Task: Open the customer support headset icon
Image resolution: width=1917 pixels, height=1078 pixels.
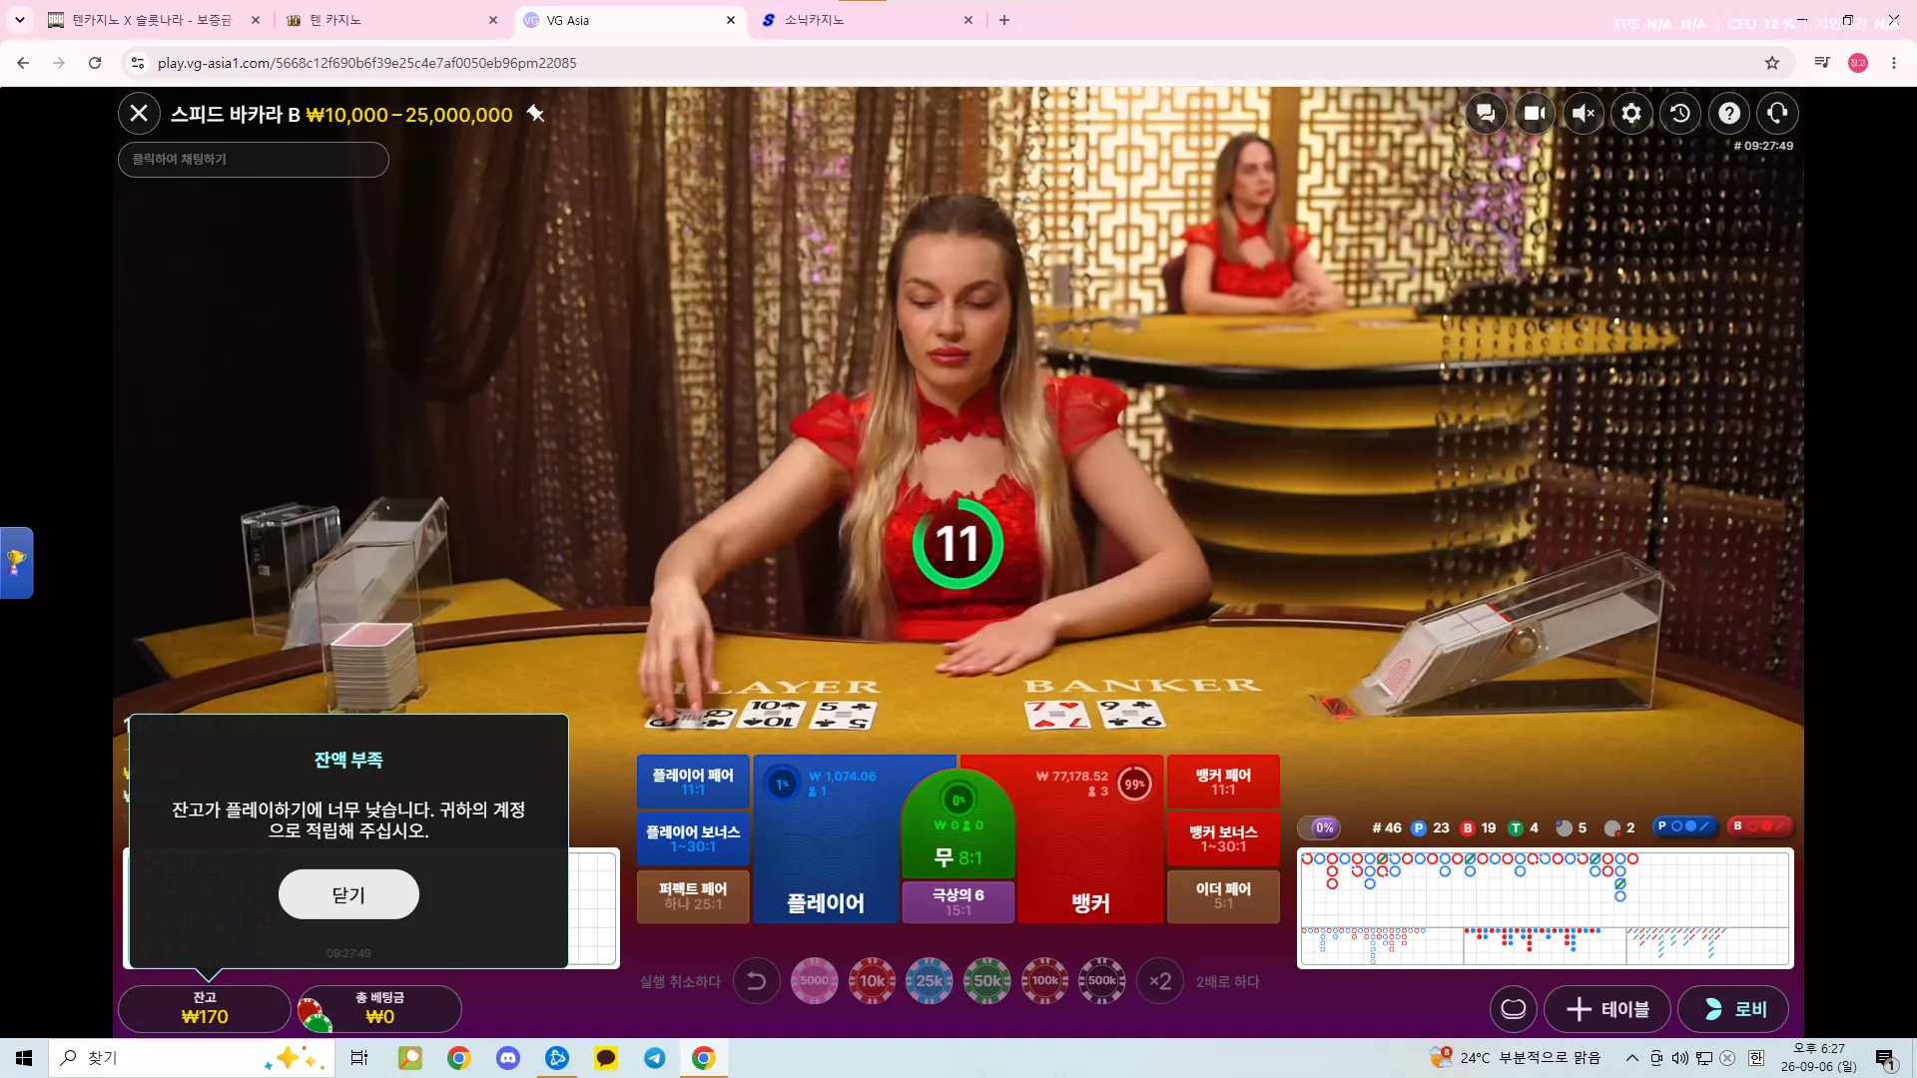Action: pyautogui.click(x=1777, y=114)
